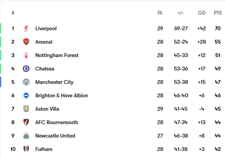The height and width of the screenshot is (158, 225).
Task: Sort table by GD column header
Action: pyautogui.click(x=202, y=13)
